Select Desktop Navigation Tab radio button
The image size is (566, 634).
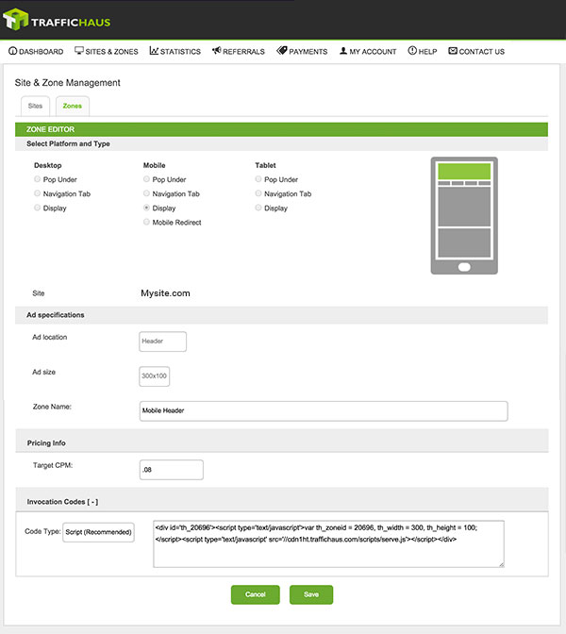pos(37,193)
